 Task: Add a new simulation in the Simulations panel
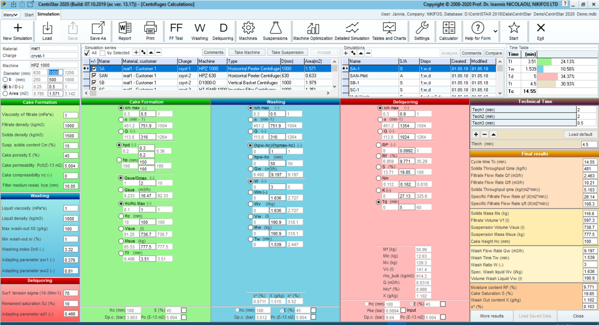click(346, 53)
